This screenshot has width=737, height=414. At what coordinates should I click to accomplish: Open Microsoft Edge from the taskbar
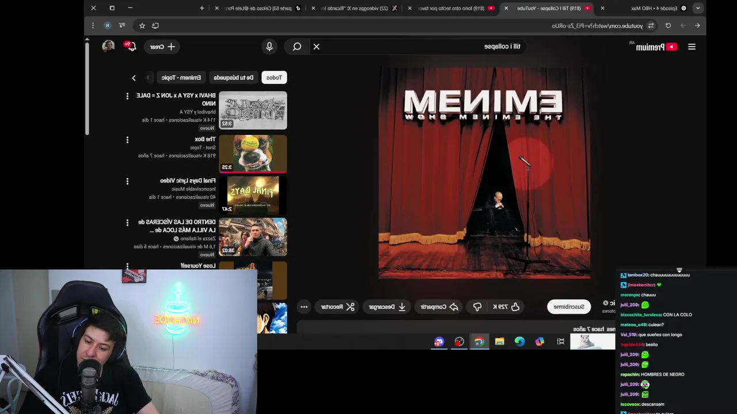click(519, 342)
